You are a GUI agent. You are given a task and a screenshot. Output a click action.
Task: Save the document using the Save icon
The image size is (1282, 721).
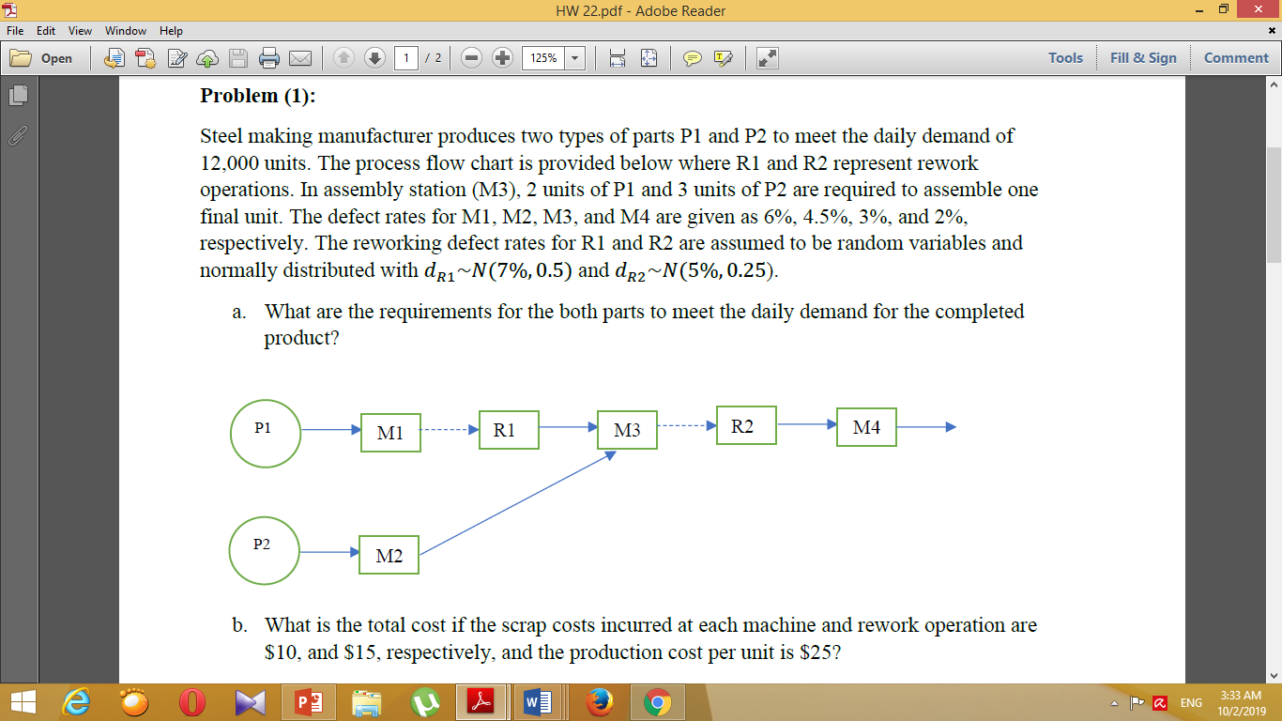pyautogui.click(x=238, y=57)
